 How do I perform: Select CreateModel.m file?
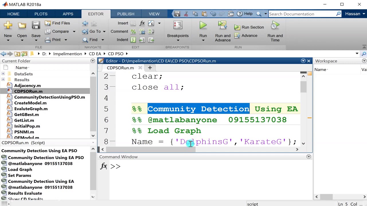30,103
